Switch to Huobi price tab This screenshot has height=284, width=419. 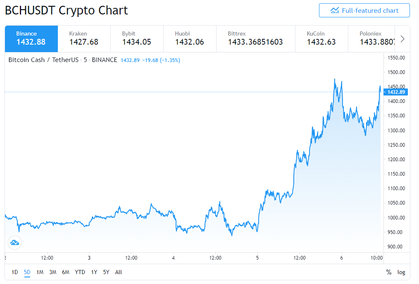(190, 39)
